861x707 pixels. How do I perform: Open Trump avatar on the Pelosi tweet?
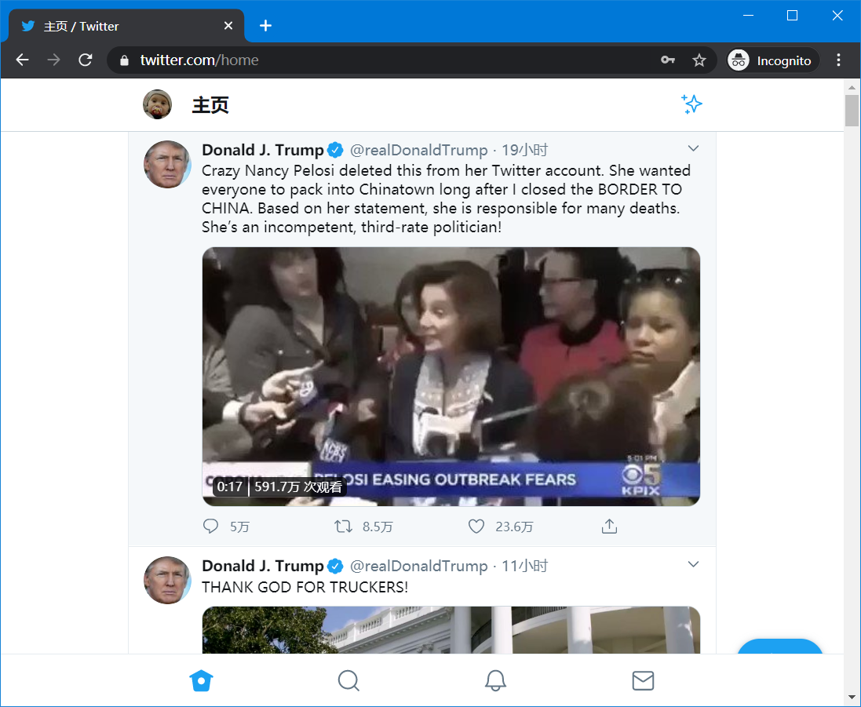tap(167, 164)
